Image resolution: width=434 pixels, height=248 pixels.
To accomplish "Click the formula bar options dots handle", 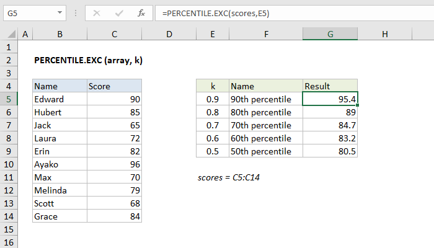I will (x=76, y=13).
